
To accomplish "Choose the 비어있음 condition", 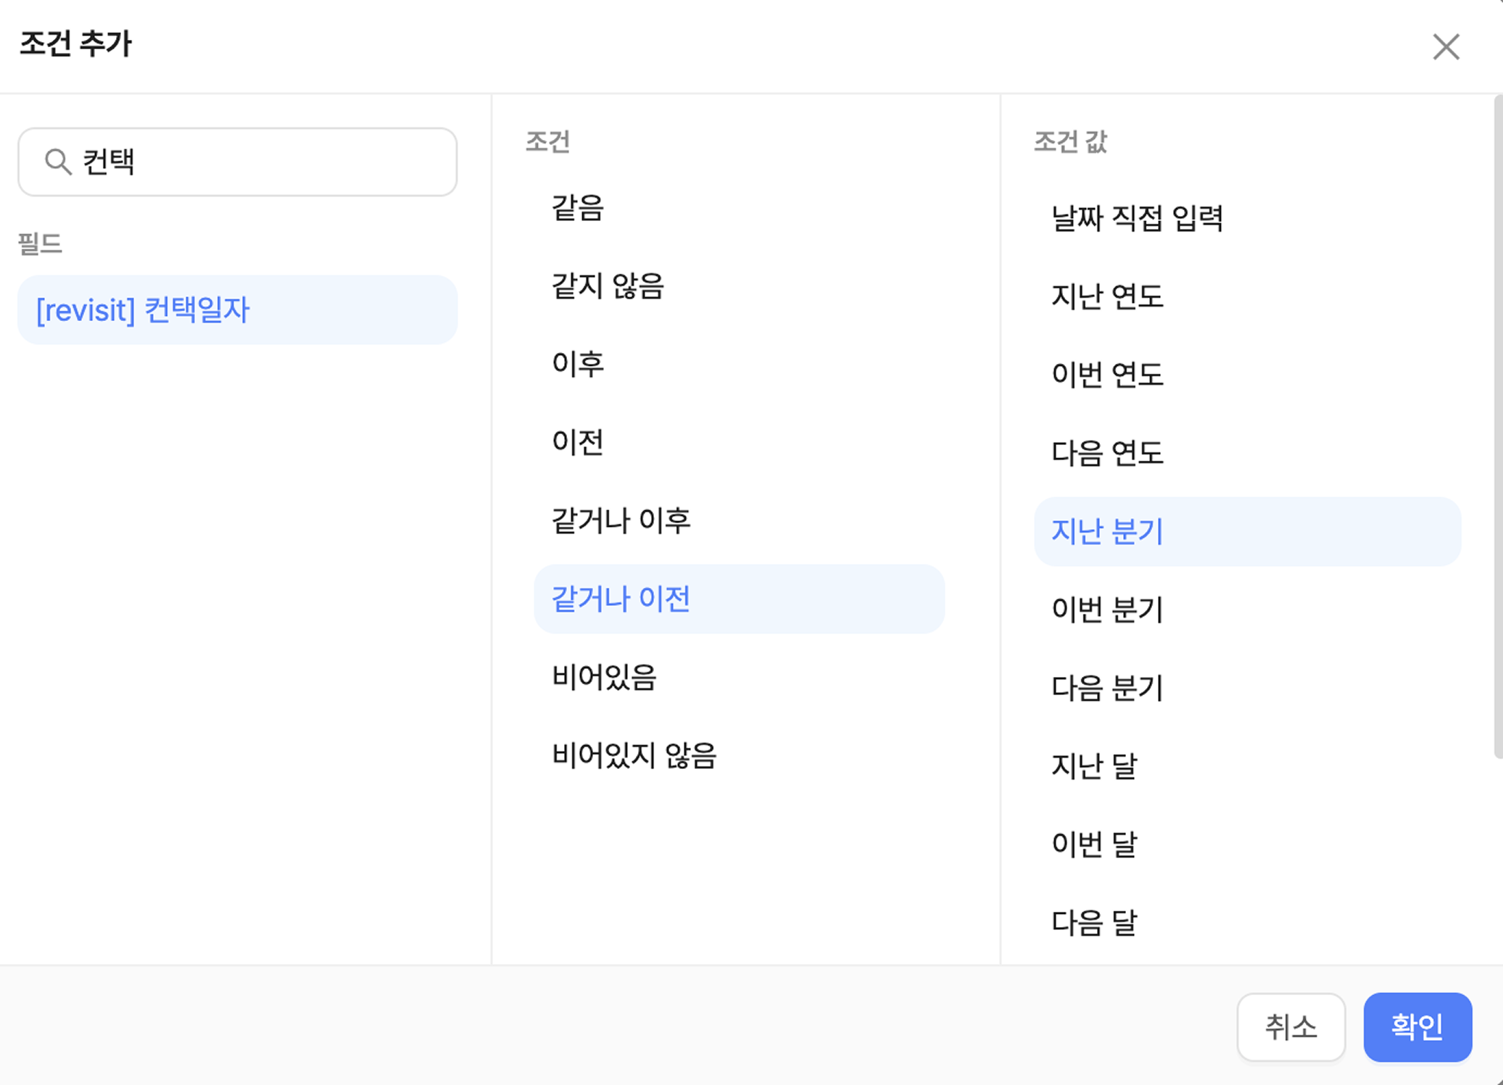I will point(604,677).
